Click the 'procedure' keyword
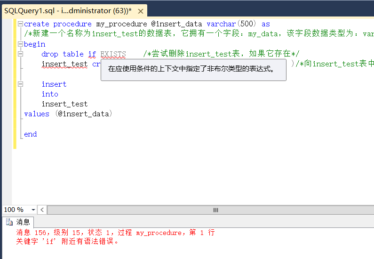 [72, 24]
